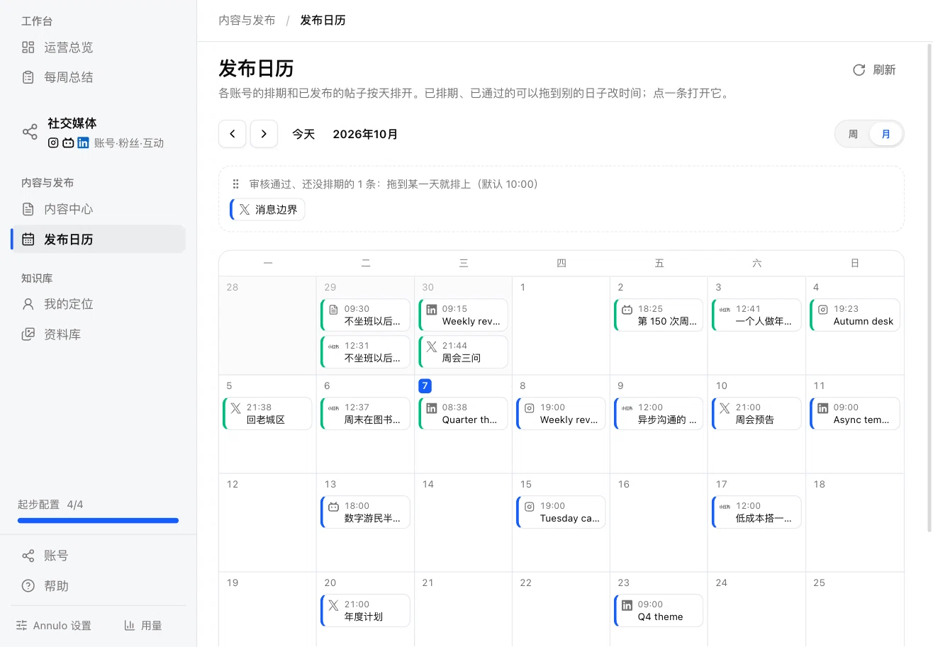Image resolution: width=933 pixels, height=647 pixels.
Task: Click the LinkedIn icon under 社交媒体
Action: [x=83, y=142]
